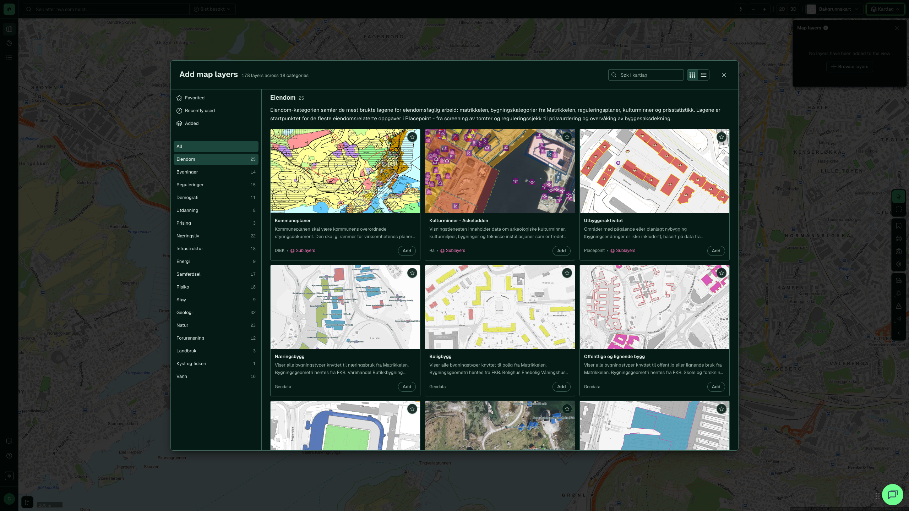Zoom out with the minus button
Viewport: 909px width, 511px height.
point(753,9)
